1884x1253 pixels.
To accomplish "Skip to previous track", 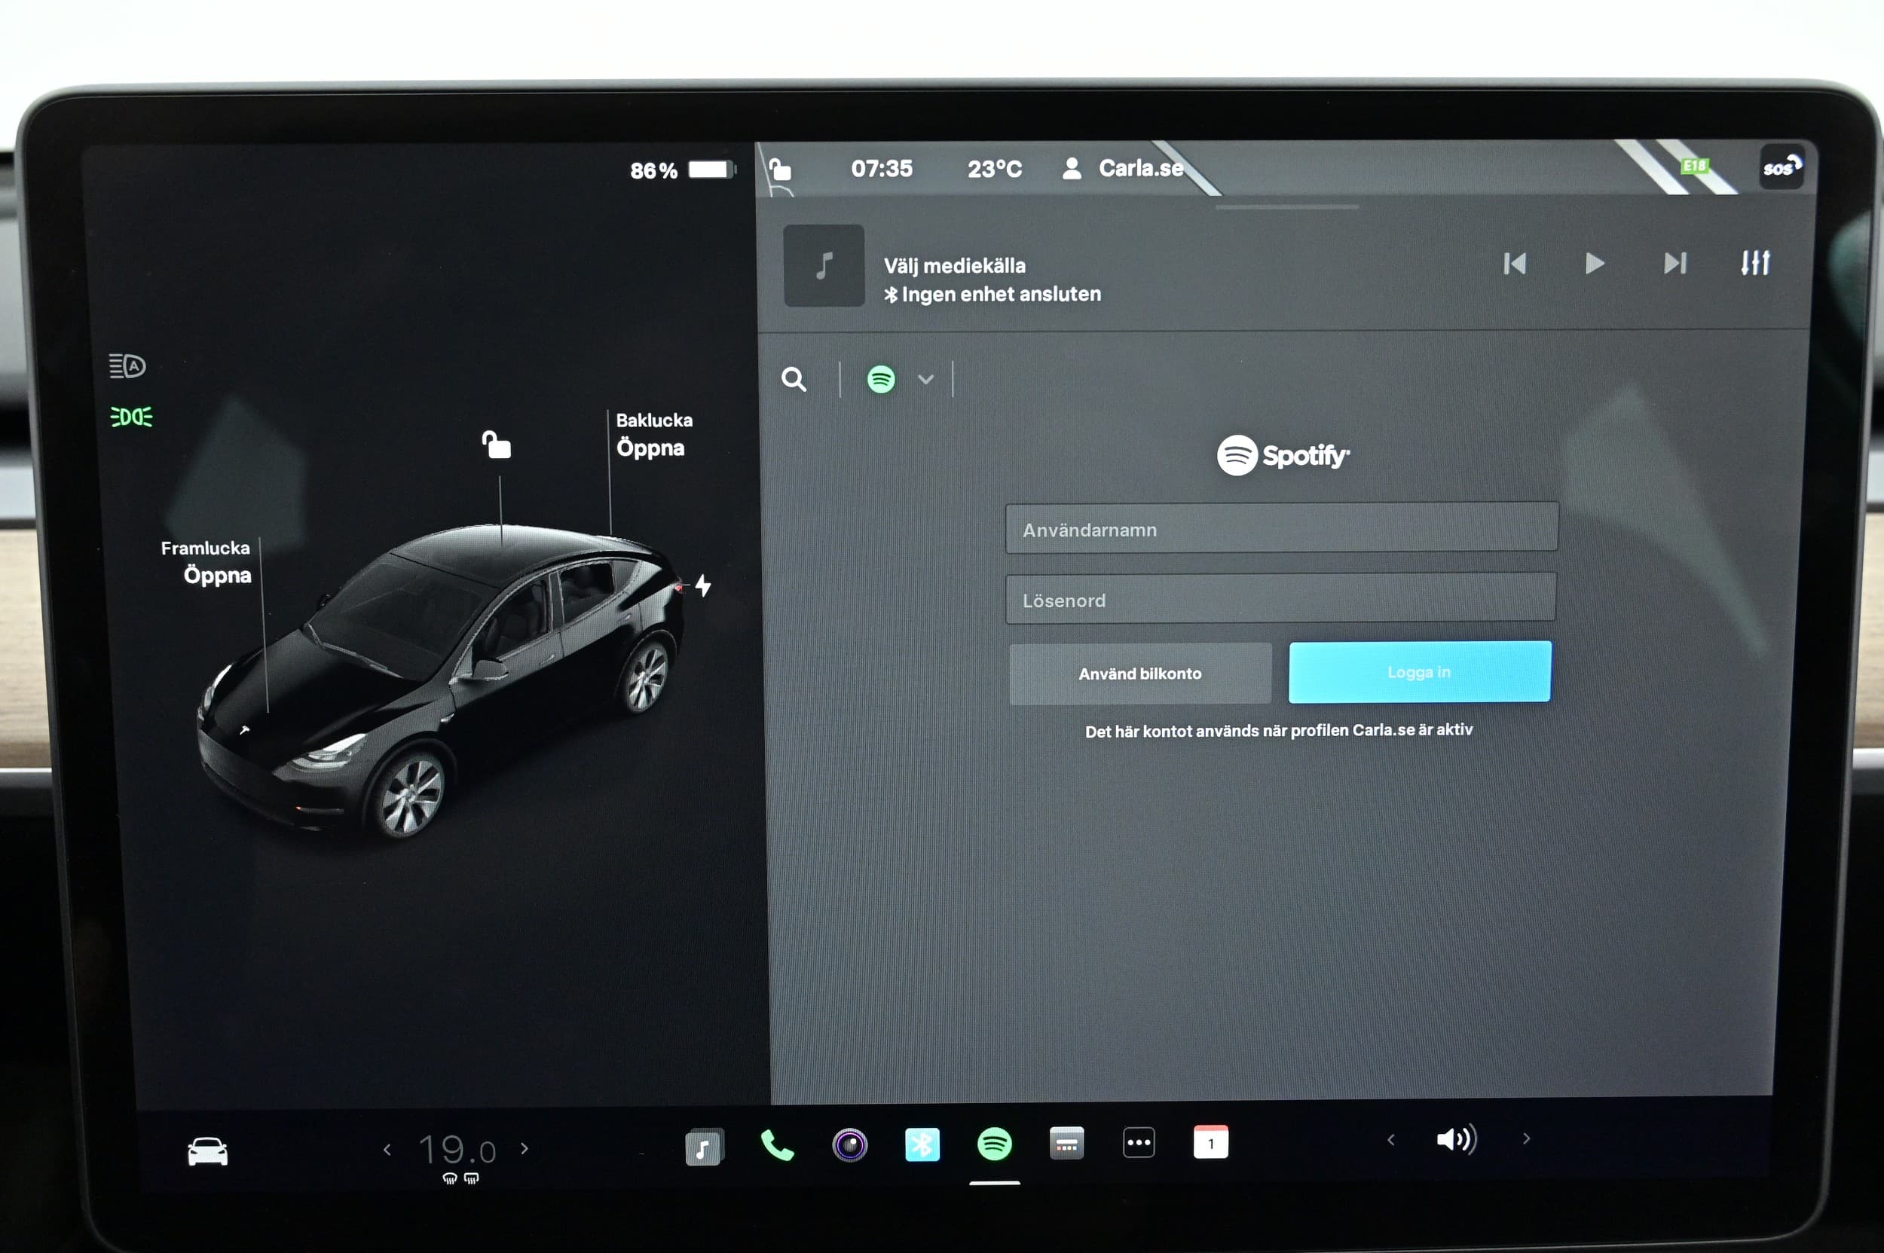I will tap(1515, 264).
